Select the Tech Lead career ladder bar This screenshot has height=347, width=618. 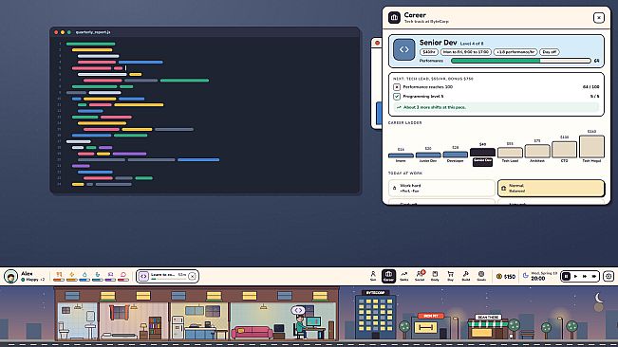tap(510, 153)
